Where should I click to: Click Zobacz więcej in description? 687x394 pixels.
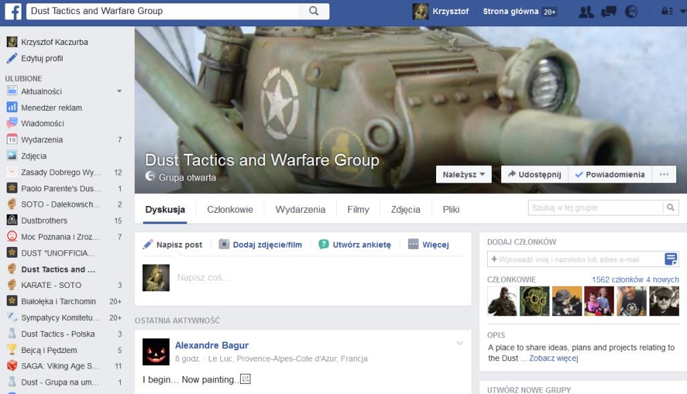click(553, 358)
